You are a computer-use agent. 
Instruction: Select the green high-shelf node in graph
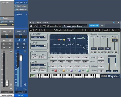pos(83,38)
